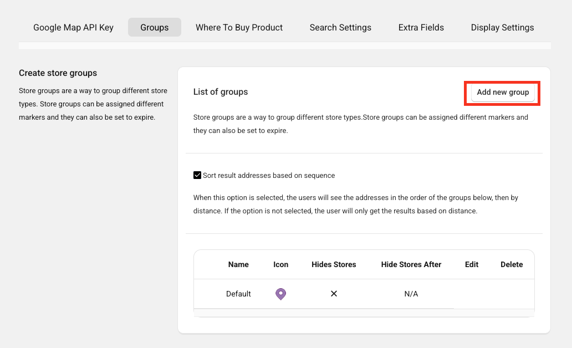The height and width of the screenshot is (348, 572).
Task: Open the Google Map API Key tab
Action: pyautogui.click(x=73, y=27)
